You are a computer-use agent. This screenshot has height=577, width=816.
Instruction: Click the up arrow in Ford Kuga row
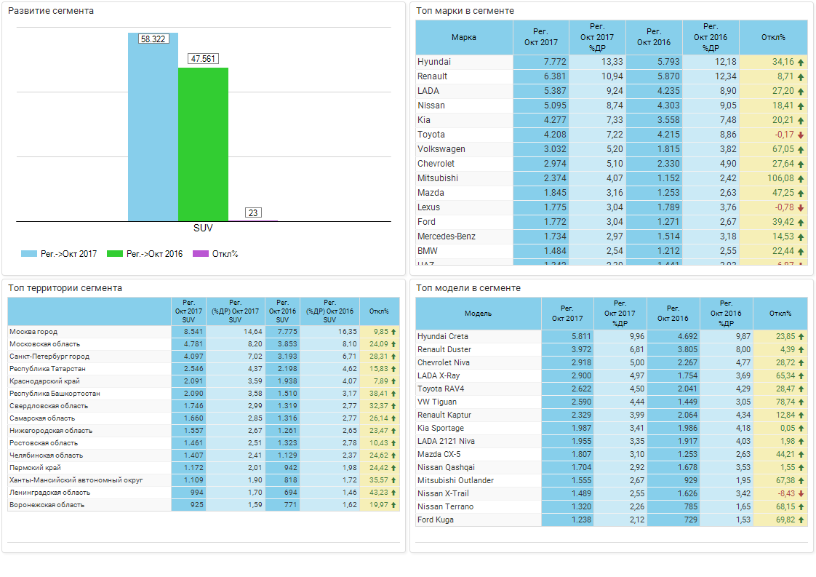[x=801, y=520]
